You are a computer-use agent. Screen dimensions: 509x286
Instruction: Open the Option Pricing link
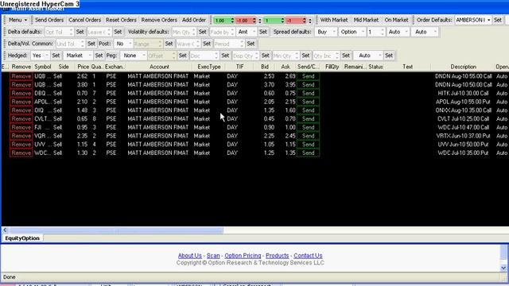tap(243, 256)
